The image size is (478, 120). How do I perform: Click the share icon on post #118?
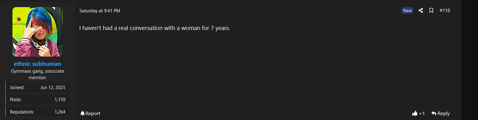click(421, 11)
